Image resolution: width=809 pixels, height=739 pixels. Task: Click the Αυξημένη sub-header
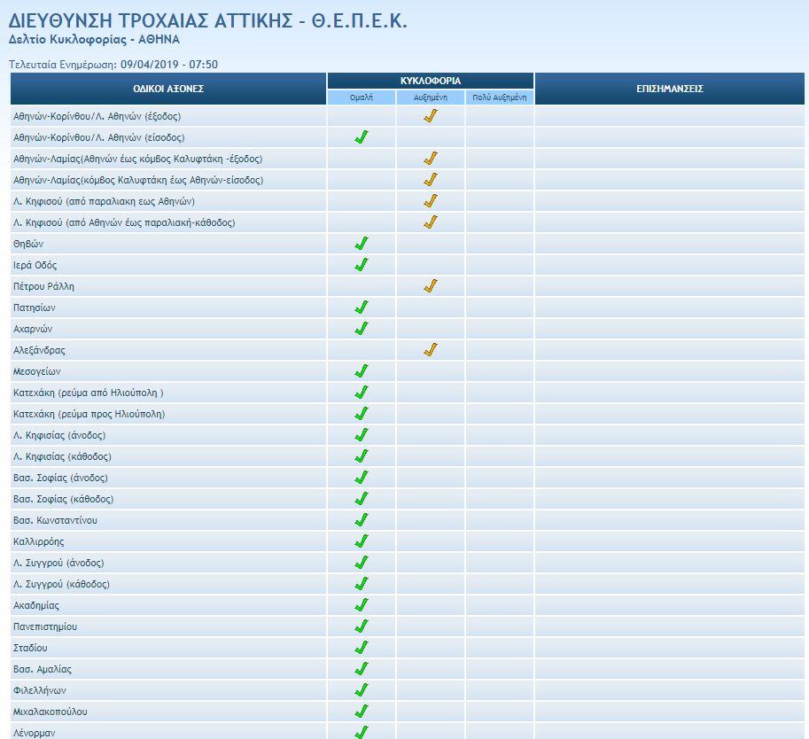click(x=431, y=97)
